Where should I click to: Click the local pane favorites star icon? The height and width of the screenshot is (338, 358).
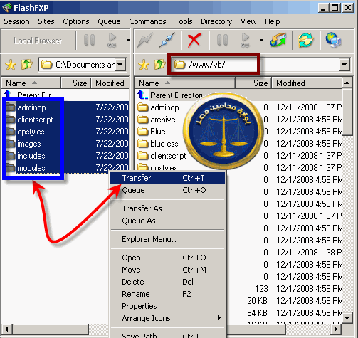(11, 65)
